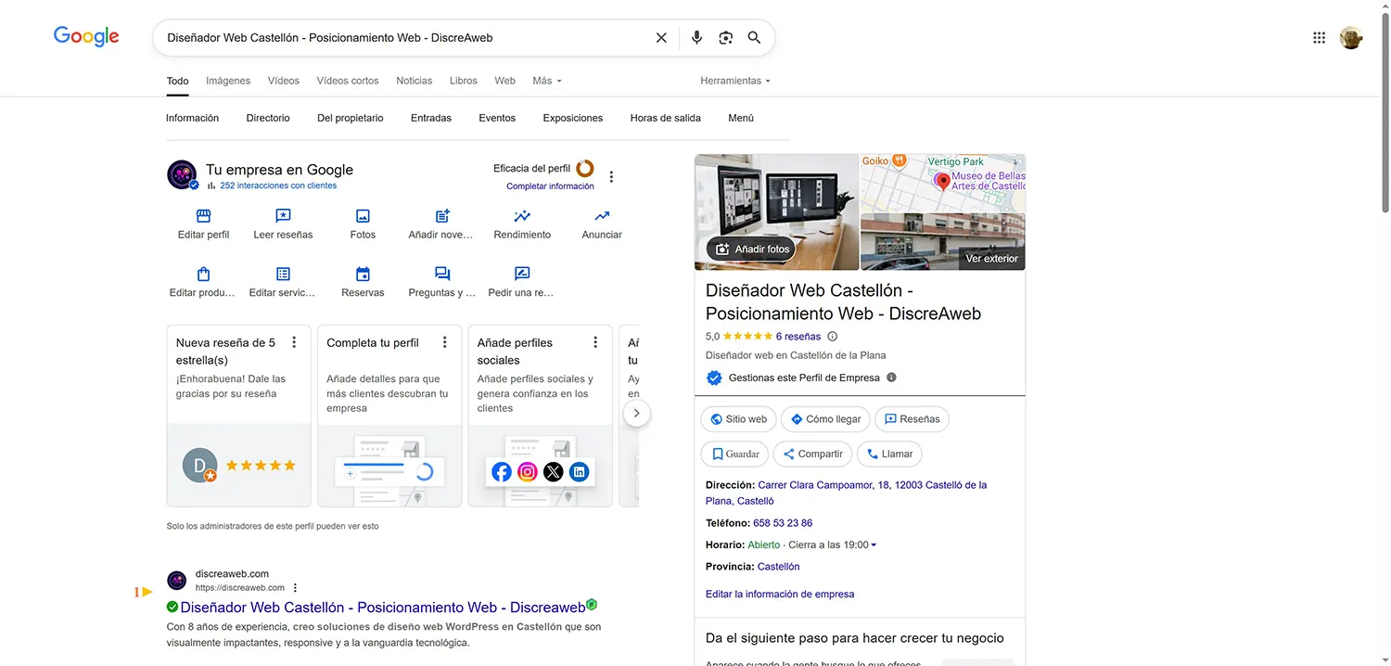The height and width of the screenshot is (666, 1391).
Task: Open Leer reseñas from its icon
Action: (x=283, y=216)
